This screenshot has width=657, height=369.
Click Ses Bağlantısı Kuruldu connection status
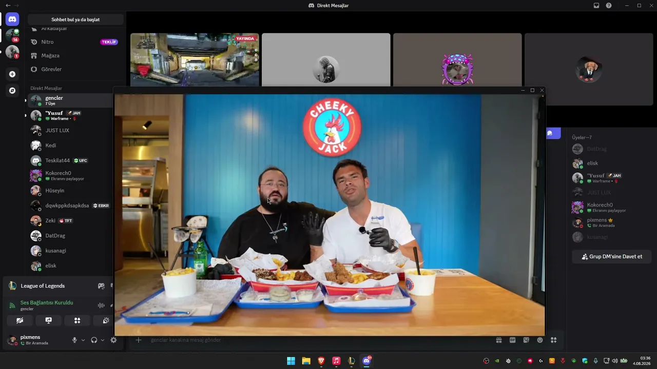pyautogui.click(x=47, y=303)
